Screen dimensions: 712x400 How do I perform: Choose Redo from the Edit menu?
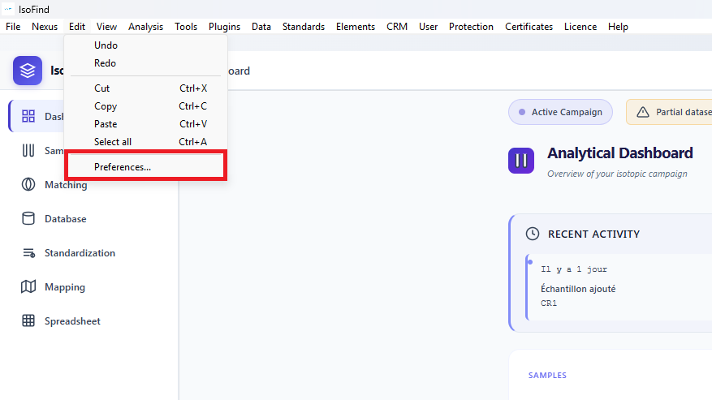coord(145,63)
